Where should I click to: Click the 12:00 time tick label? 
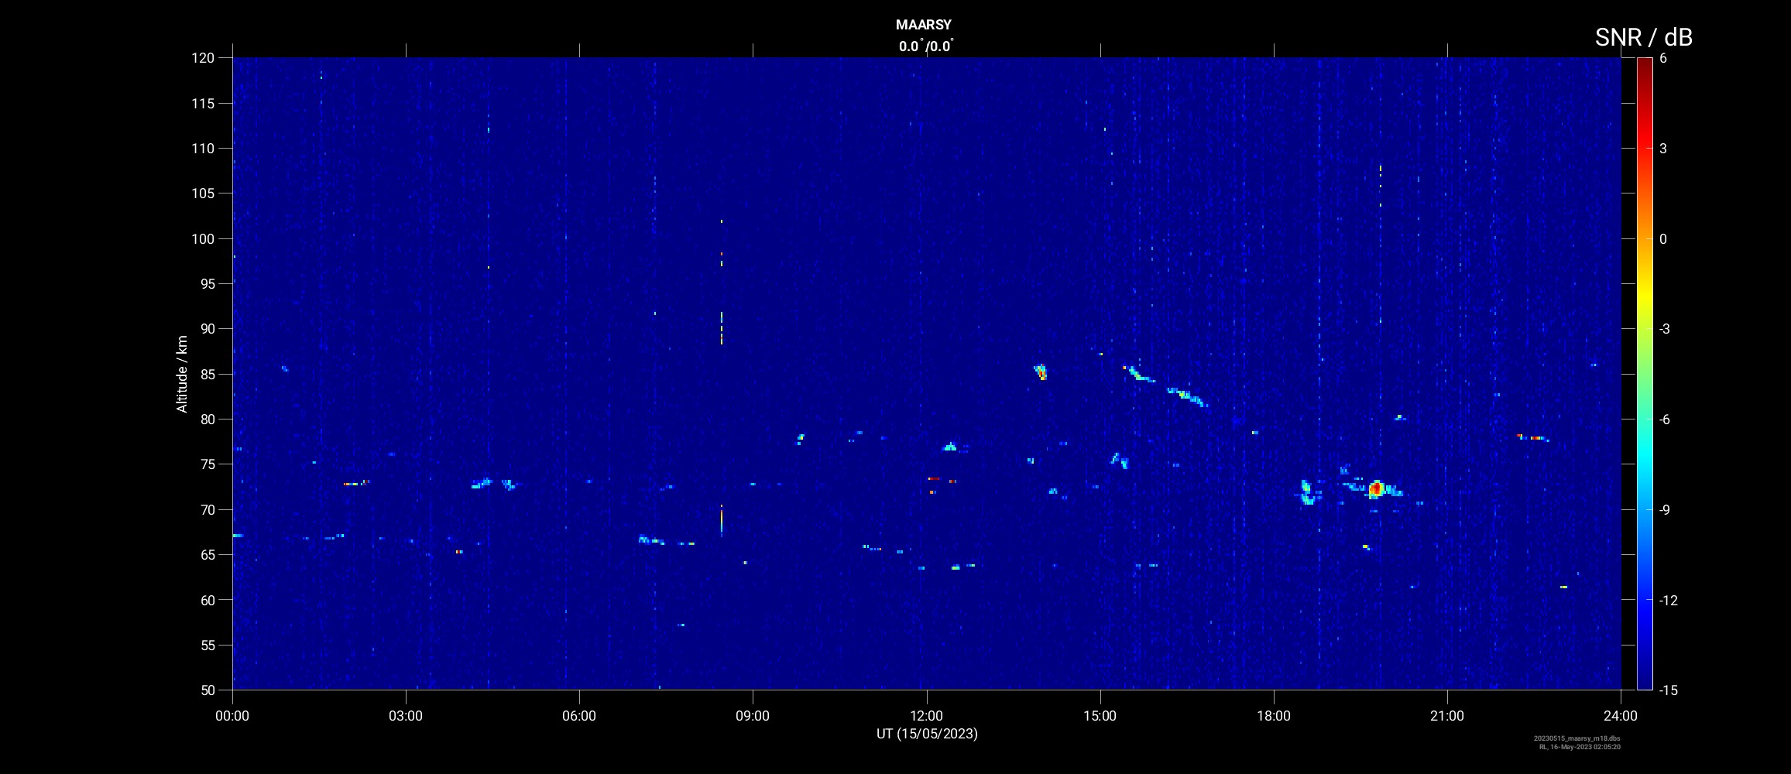(926, 716)
